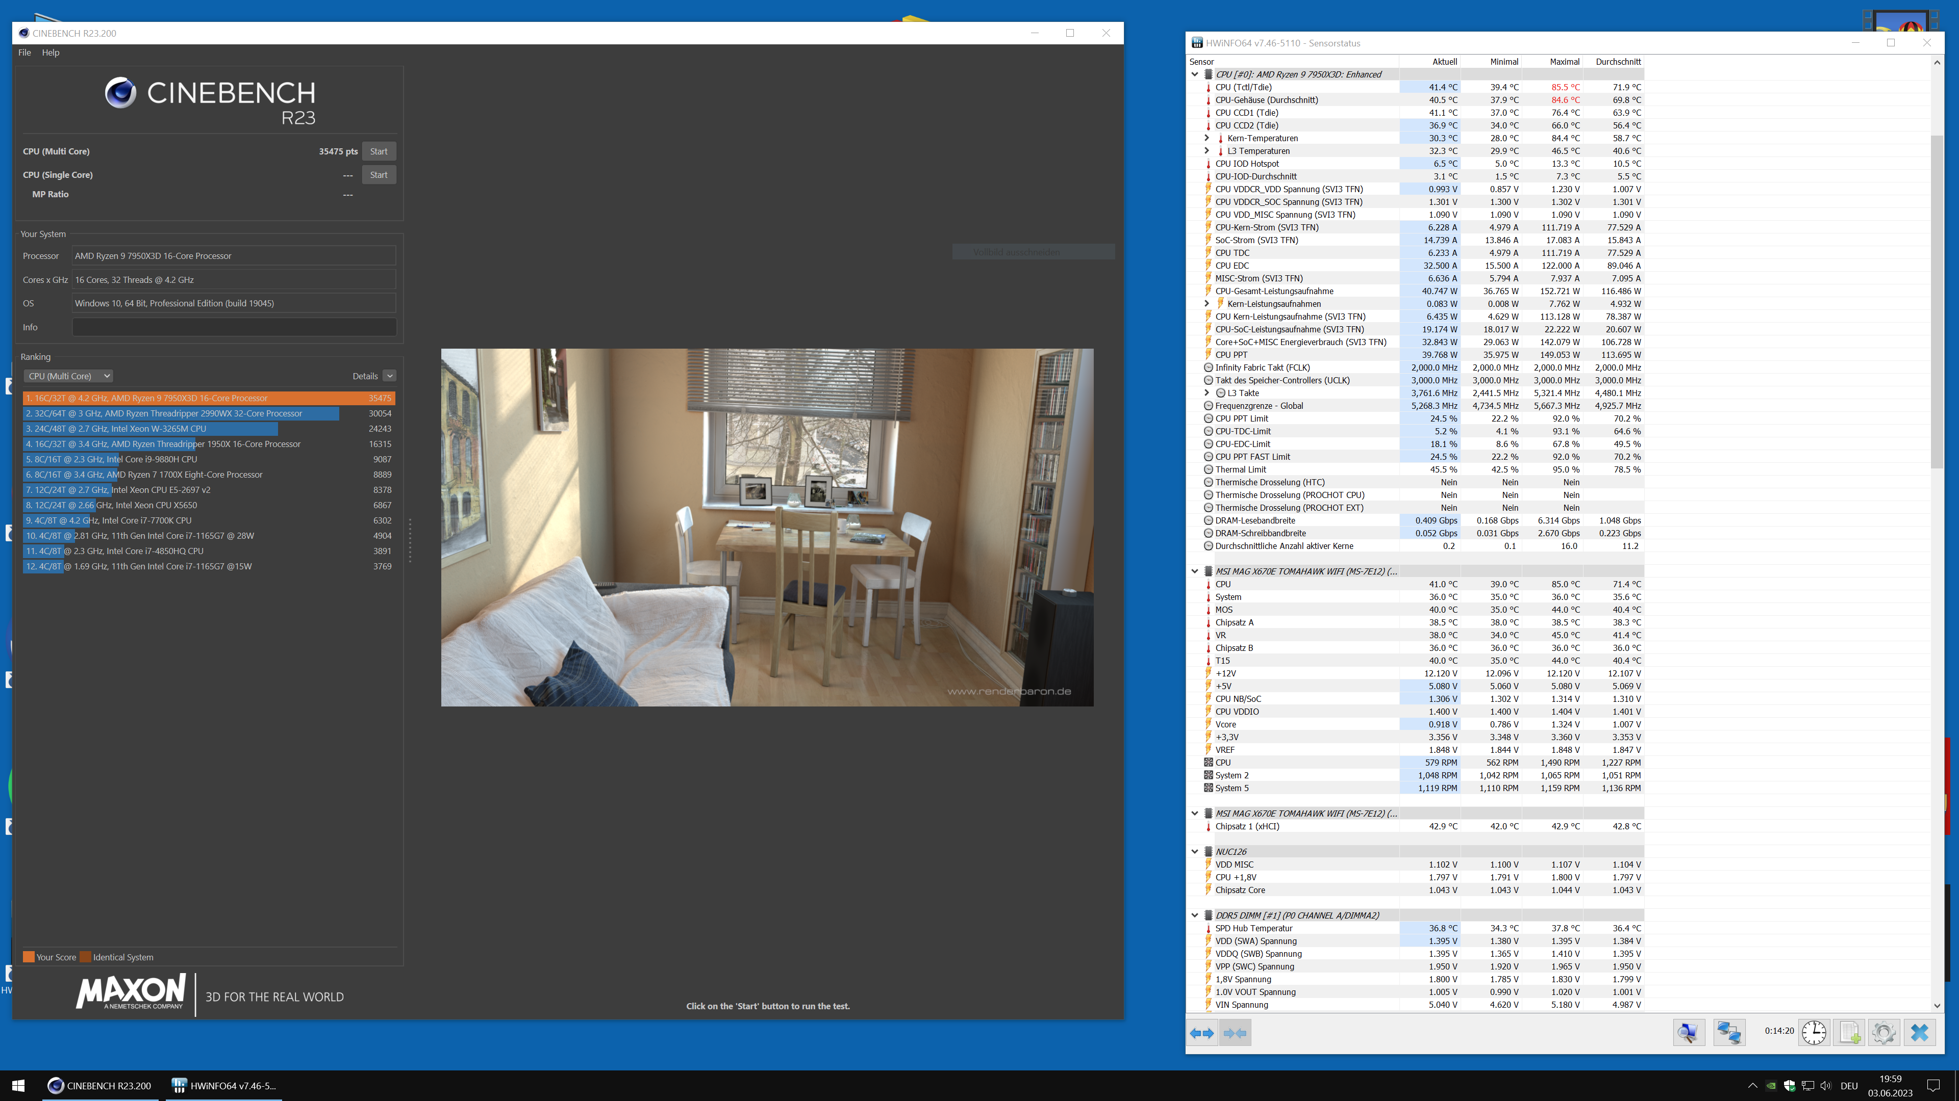Click the clock reset-timer icon
This screenshot has width=1959, height=1101.
tap(1814, 1033)
